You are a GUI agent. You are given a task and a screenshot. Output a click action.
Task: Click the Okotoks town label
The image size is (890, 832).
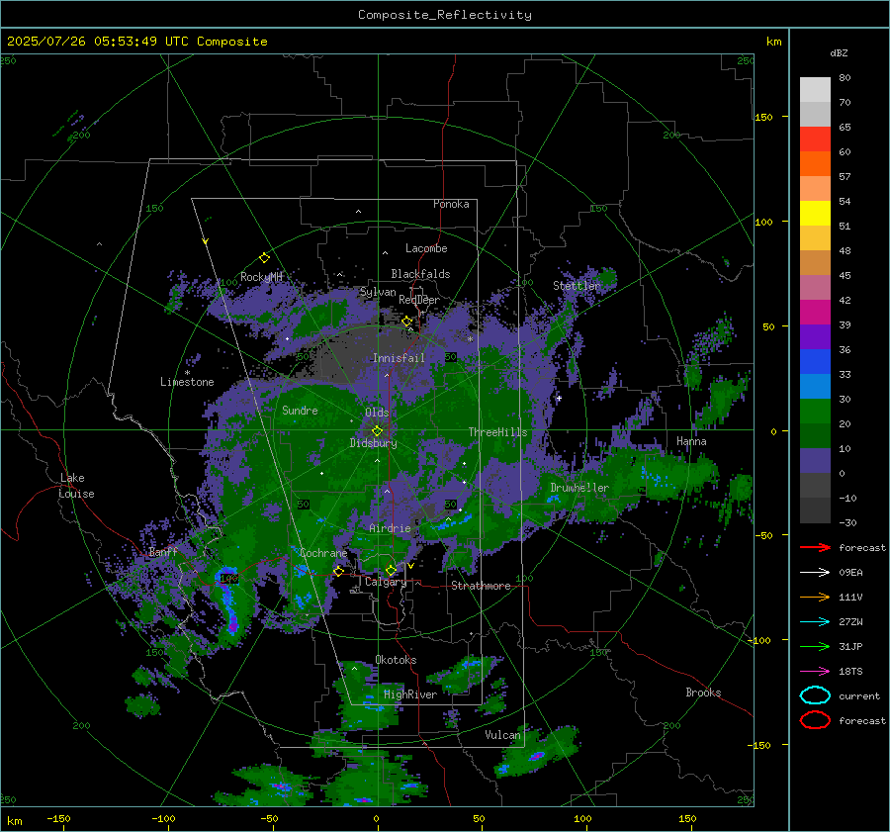tap(396, 660)
